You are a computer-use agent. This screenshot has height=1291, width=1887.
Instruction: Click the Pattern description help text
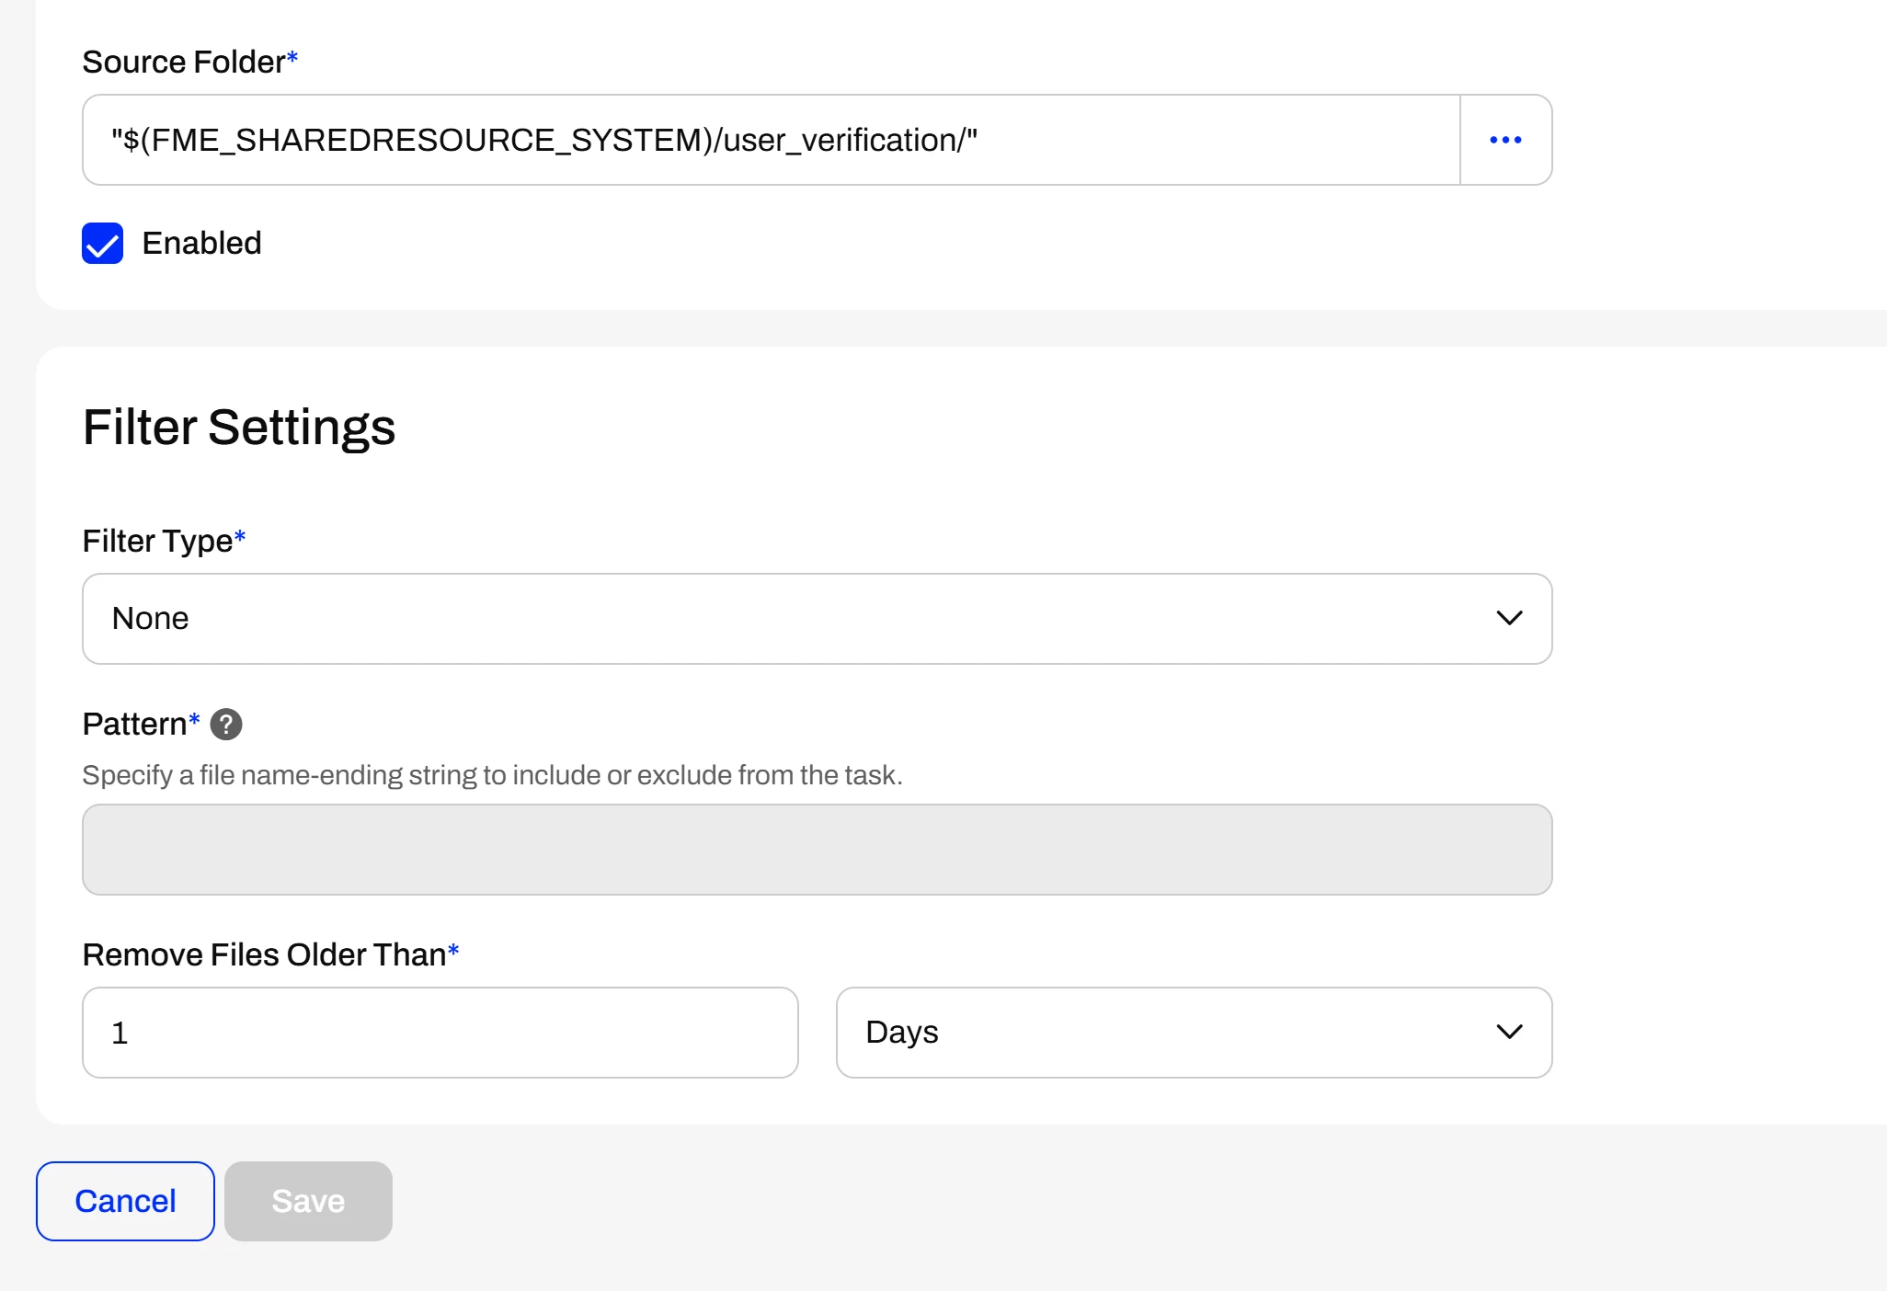tap(492, 775)
